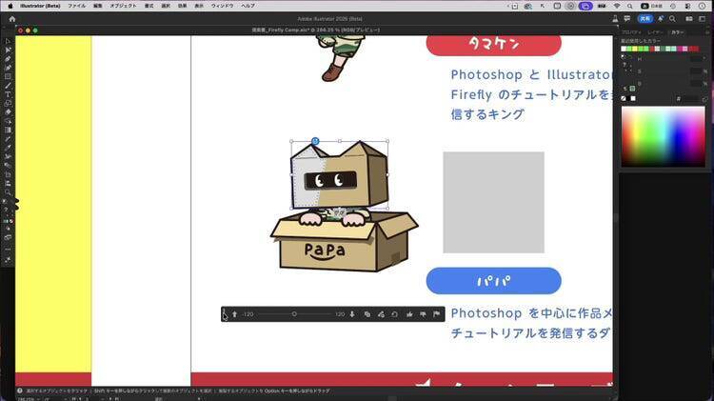This screenshot has width=714, height=401.
Task: Select the Rectangle tool
Action: [8, 76]
